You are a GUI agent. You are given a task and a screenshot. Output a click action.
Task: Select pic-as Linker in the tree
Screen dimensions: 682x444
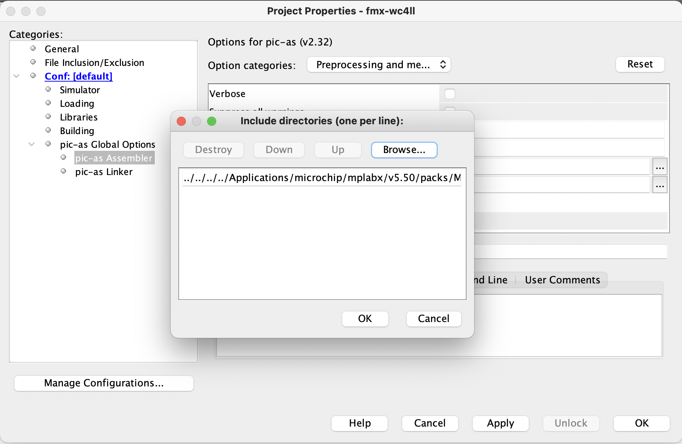click(104, 172)
